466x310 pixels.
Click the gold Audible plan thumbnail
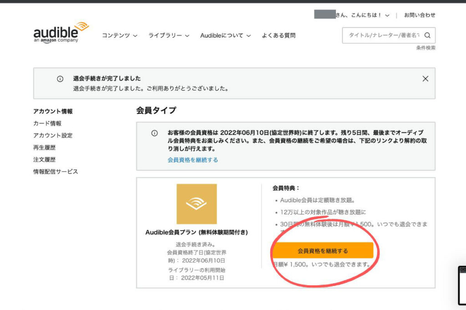pyautogui.click(x=197, y=204)
